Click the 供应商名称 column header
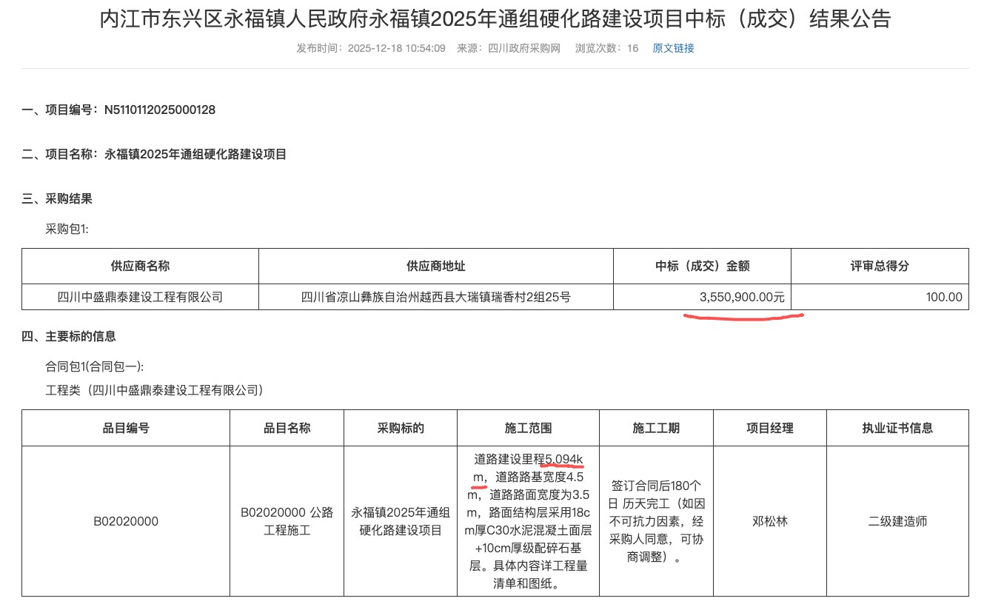The image size is (984, 607). point(140,266)
